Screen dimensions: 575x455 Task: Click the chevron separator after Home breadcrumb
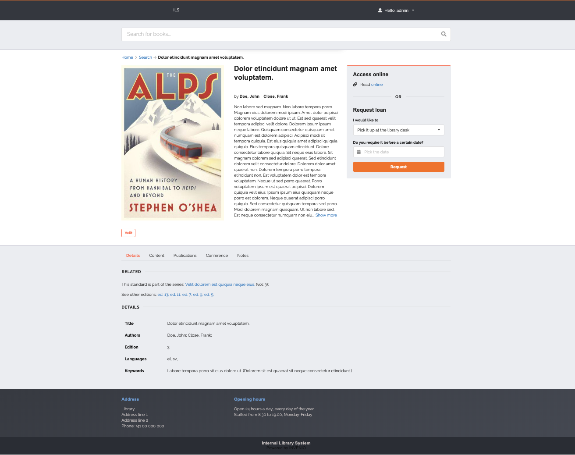click(136, 57)
